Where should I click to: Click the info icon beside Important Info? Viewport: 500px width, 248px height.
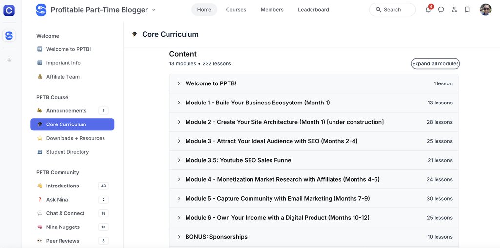40,63
